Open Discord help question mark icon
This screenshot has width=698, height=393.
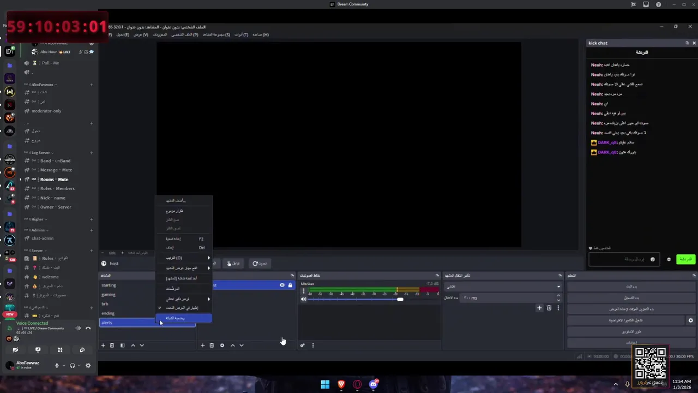click(x=658, y=4)
